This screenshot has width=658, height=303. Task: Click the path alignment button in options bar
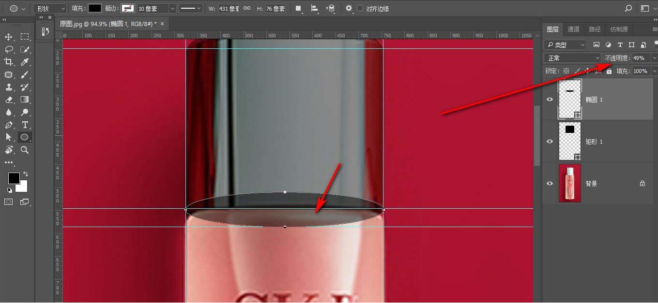(314, 8)
